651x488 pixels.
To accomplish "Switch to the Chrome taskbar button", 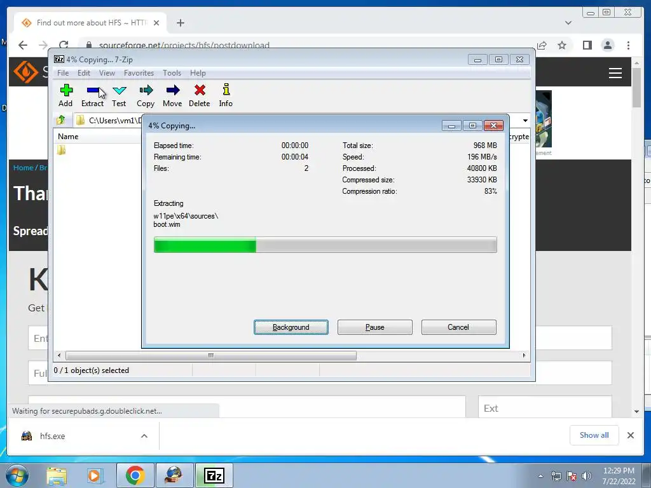I will tap(135, 475).
